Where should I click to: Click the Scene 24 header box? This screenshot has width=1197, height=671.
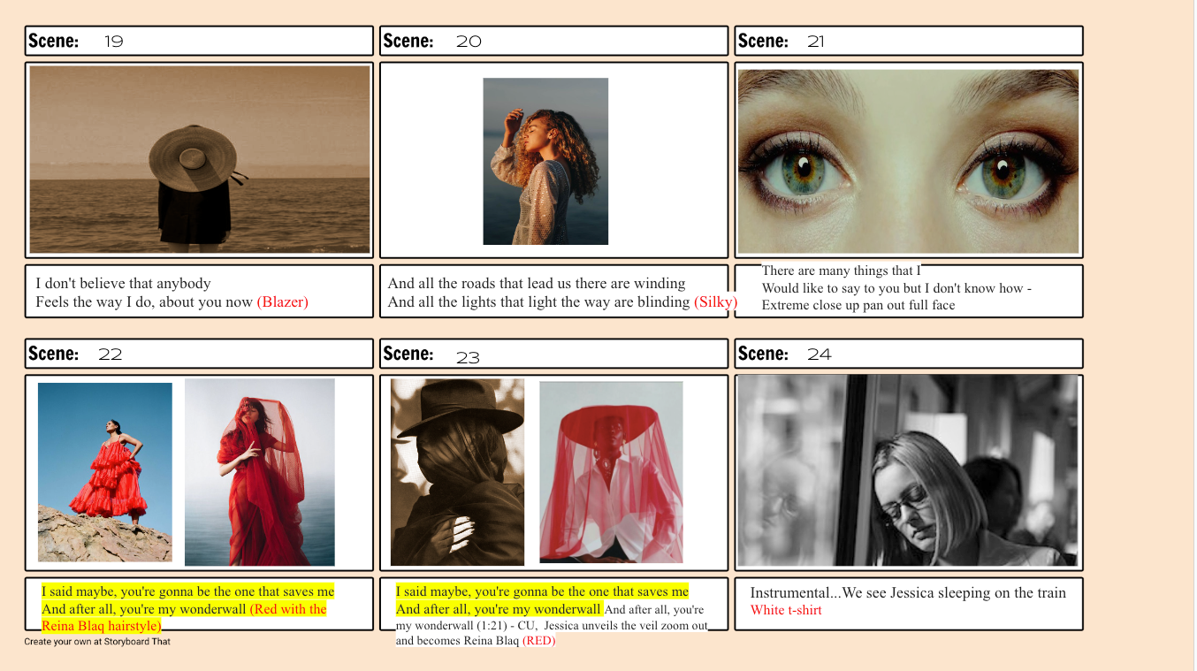coord(909,354)
